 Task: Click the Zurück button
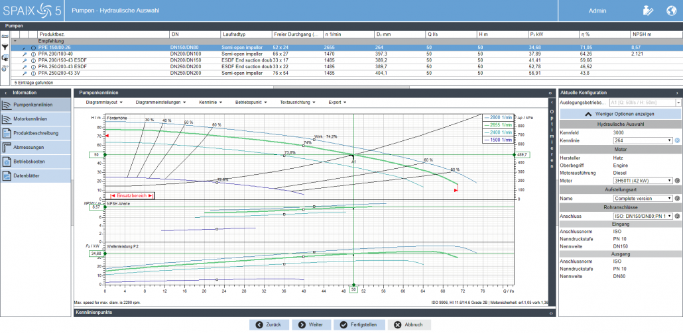(x=271, y=325)
